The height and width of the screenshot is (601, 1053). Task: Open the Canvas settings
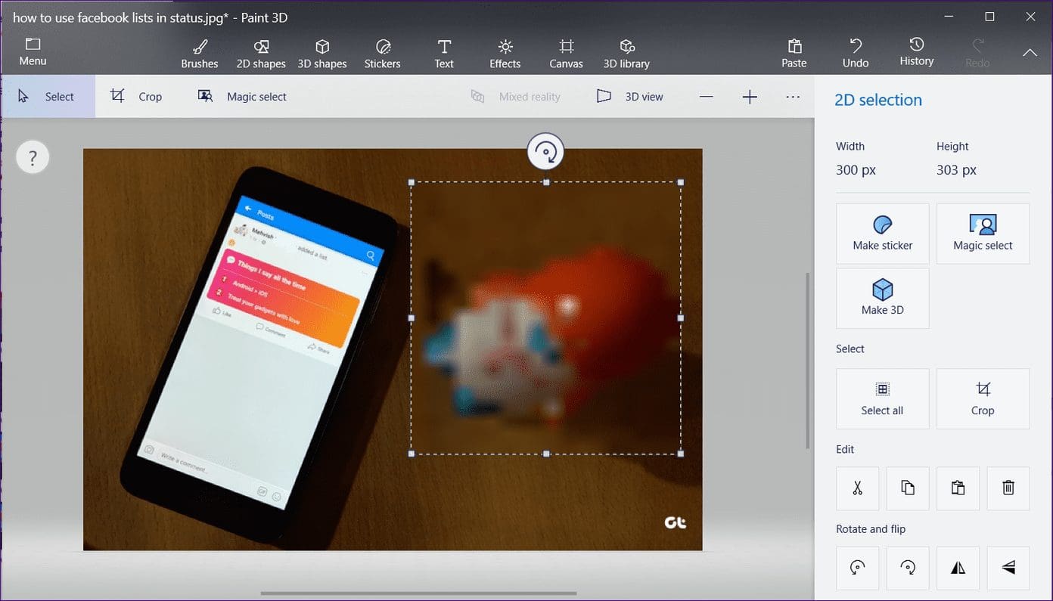(566, 54)
